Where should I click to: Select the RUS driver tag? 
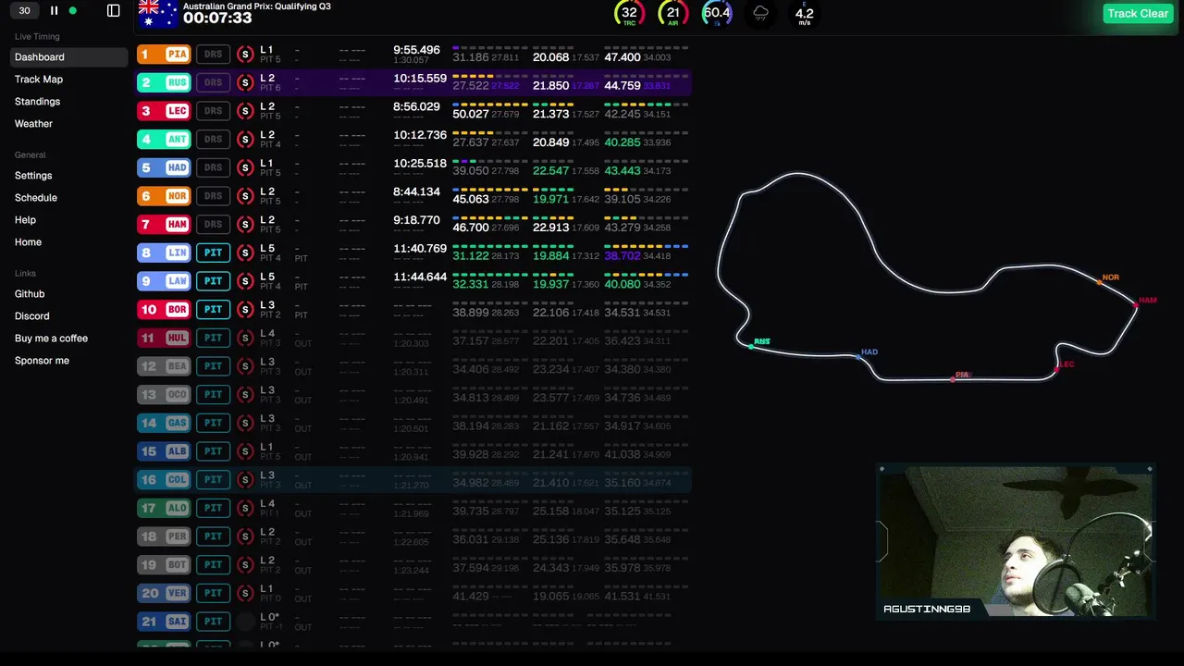(164, 82)
